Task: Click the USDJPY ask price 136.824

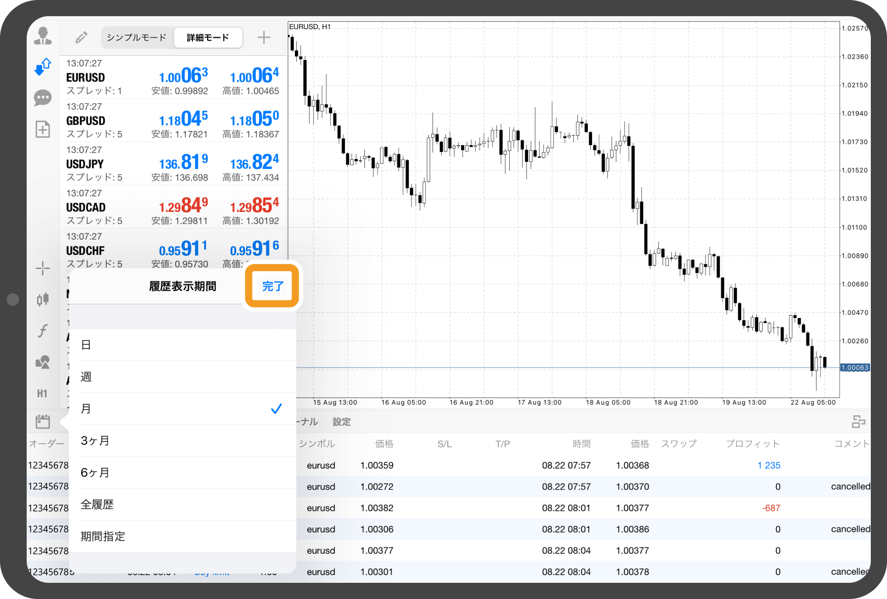Action: [254, 162]
